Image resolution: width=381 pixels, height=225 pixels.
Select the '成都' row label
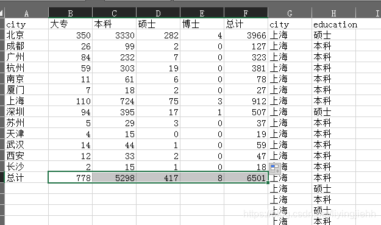tap(26, 46)
